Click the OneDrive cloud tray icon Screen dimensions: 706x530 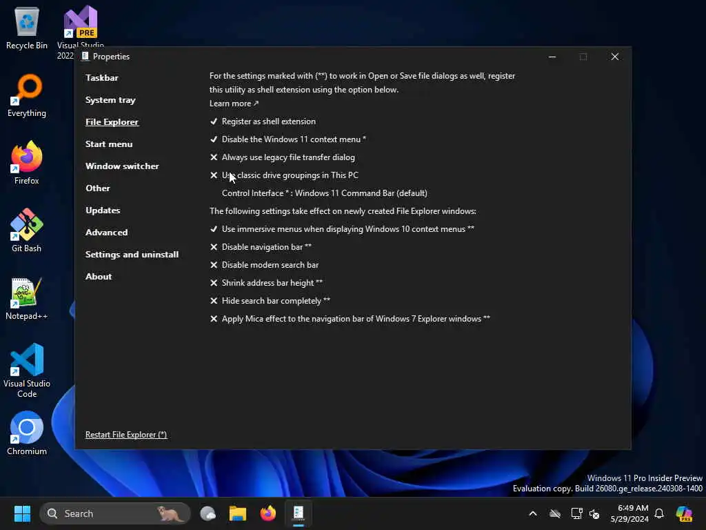pyautogui.click(x=555, y=513)
